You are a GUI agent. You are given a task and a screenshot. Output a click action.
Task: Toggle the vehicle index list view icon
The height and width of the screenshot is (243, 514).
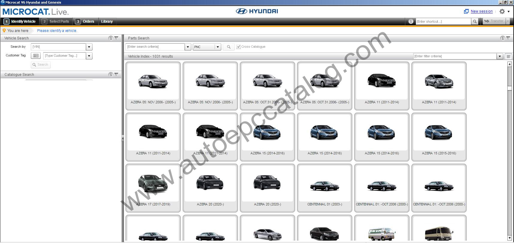(x=508, y=56)
